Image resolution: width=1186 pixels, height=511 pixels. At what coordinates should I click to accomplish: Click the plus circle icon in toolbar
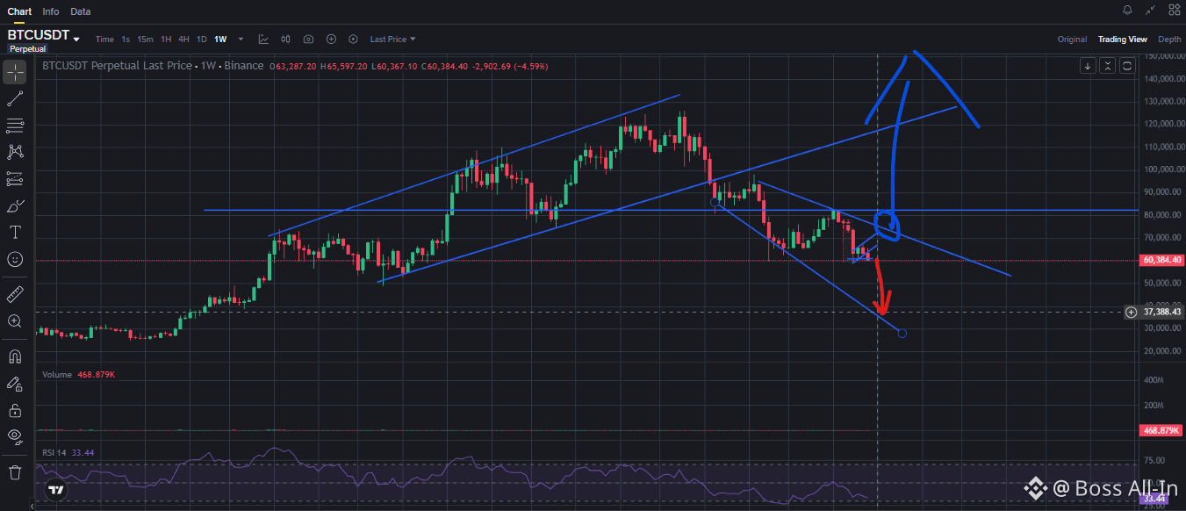coord(331,39)
